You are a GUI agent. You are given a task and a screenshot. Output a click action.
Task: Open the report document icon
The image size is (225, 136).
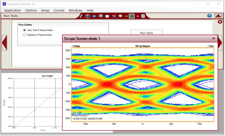pos(143,16)
